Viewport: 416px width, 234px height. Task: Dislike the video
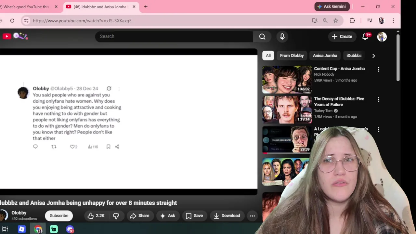(116, 215)
